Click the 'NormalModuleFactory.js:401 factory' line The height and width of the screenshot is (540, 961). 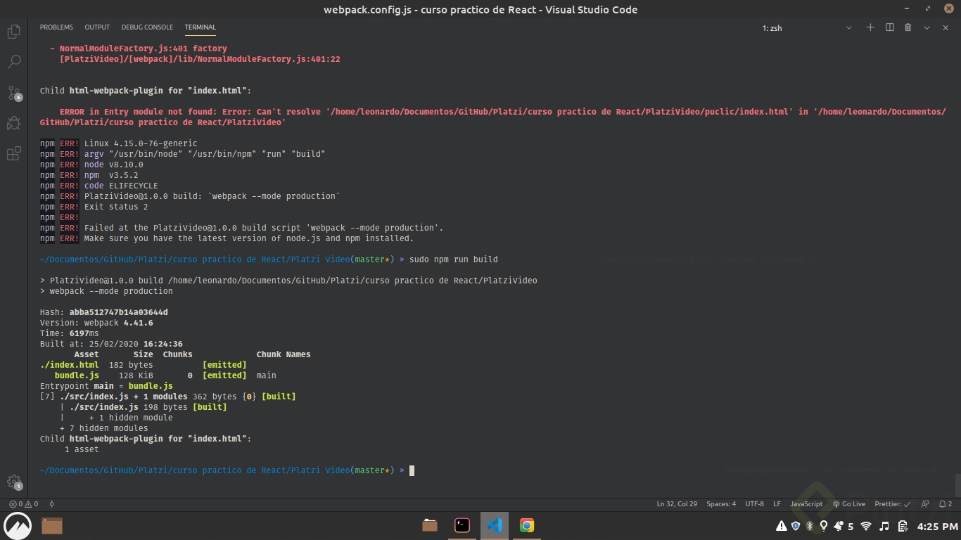pyautogui.click(x=139, y=49)
